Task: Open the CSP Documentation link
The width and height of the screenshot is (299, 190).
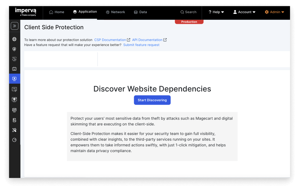Action: point(110,40)
